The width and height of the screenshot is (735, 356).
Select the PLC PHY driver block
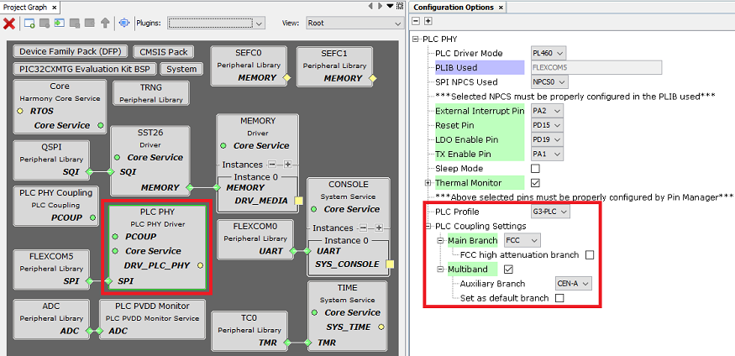pos(158,223)
